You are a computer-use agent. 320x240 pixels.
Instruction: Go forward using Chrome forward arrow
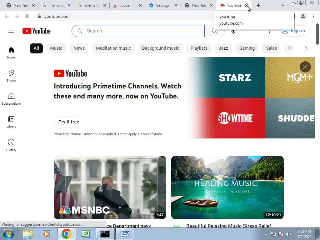[x=17, y=16]
